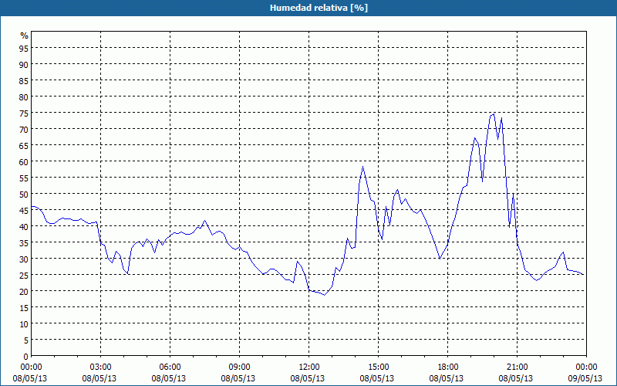Select the 15:00 time label

tap(379, 367)
